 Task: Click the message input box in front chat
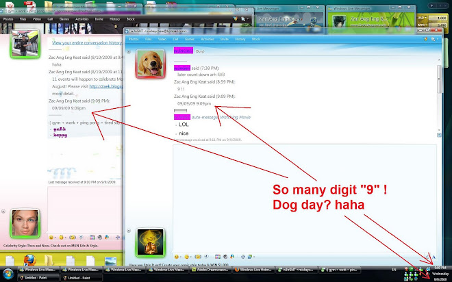pos(305,198)
